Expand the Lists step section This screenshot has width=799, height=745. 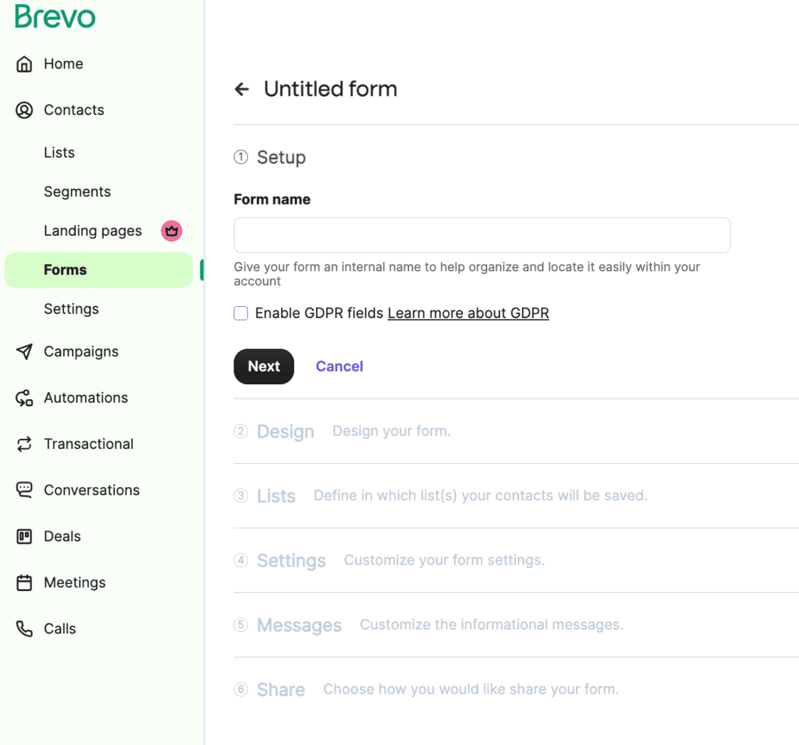click(276, 497)
